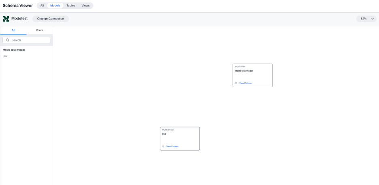The width and height of the screenshot is (379, 185).
Task: Select the sidebar All tab above Search
Action: [13, 30]
